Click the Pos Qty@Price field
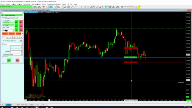192x108 pixels. pyautogui.click(x=8, y=23)
